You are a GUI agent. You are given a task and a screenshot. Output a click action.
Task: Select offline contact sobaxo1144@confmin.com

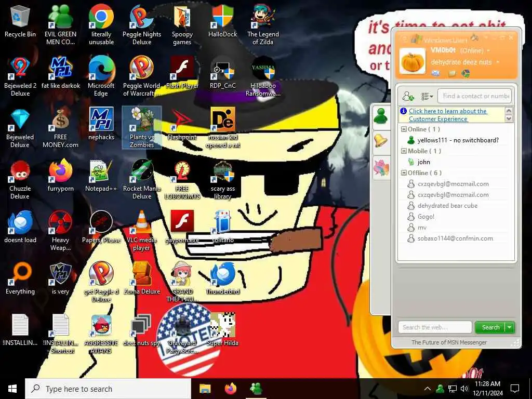455,238
